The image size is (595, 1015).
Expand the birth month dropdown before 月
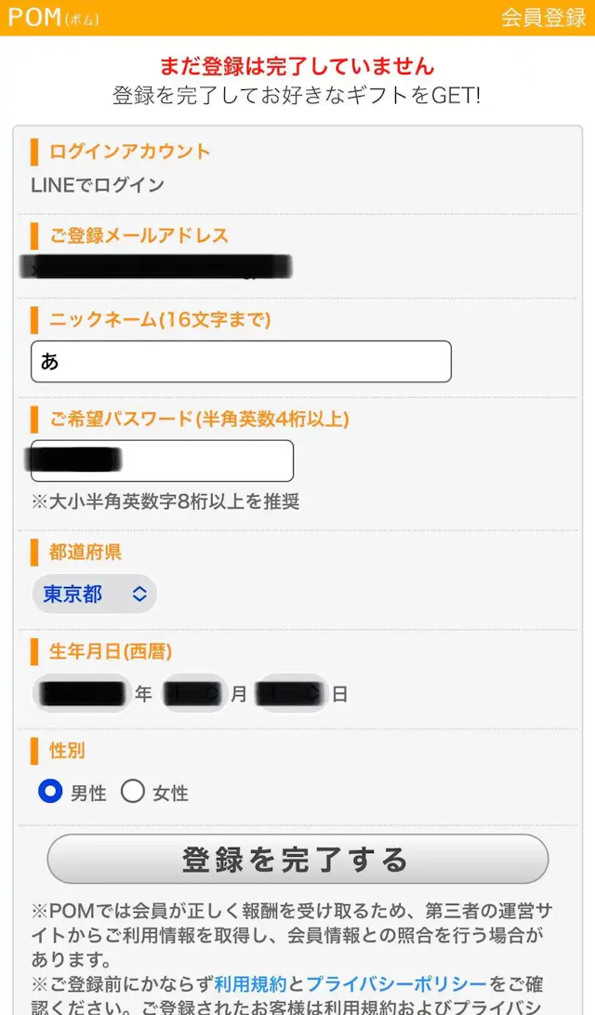tap(194, 693)
